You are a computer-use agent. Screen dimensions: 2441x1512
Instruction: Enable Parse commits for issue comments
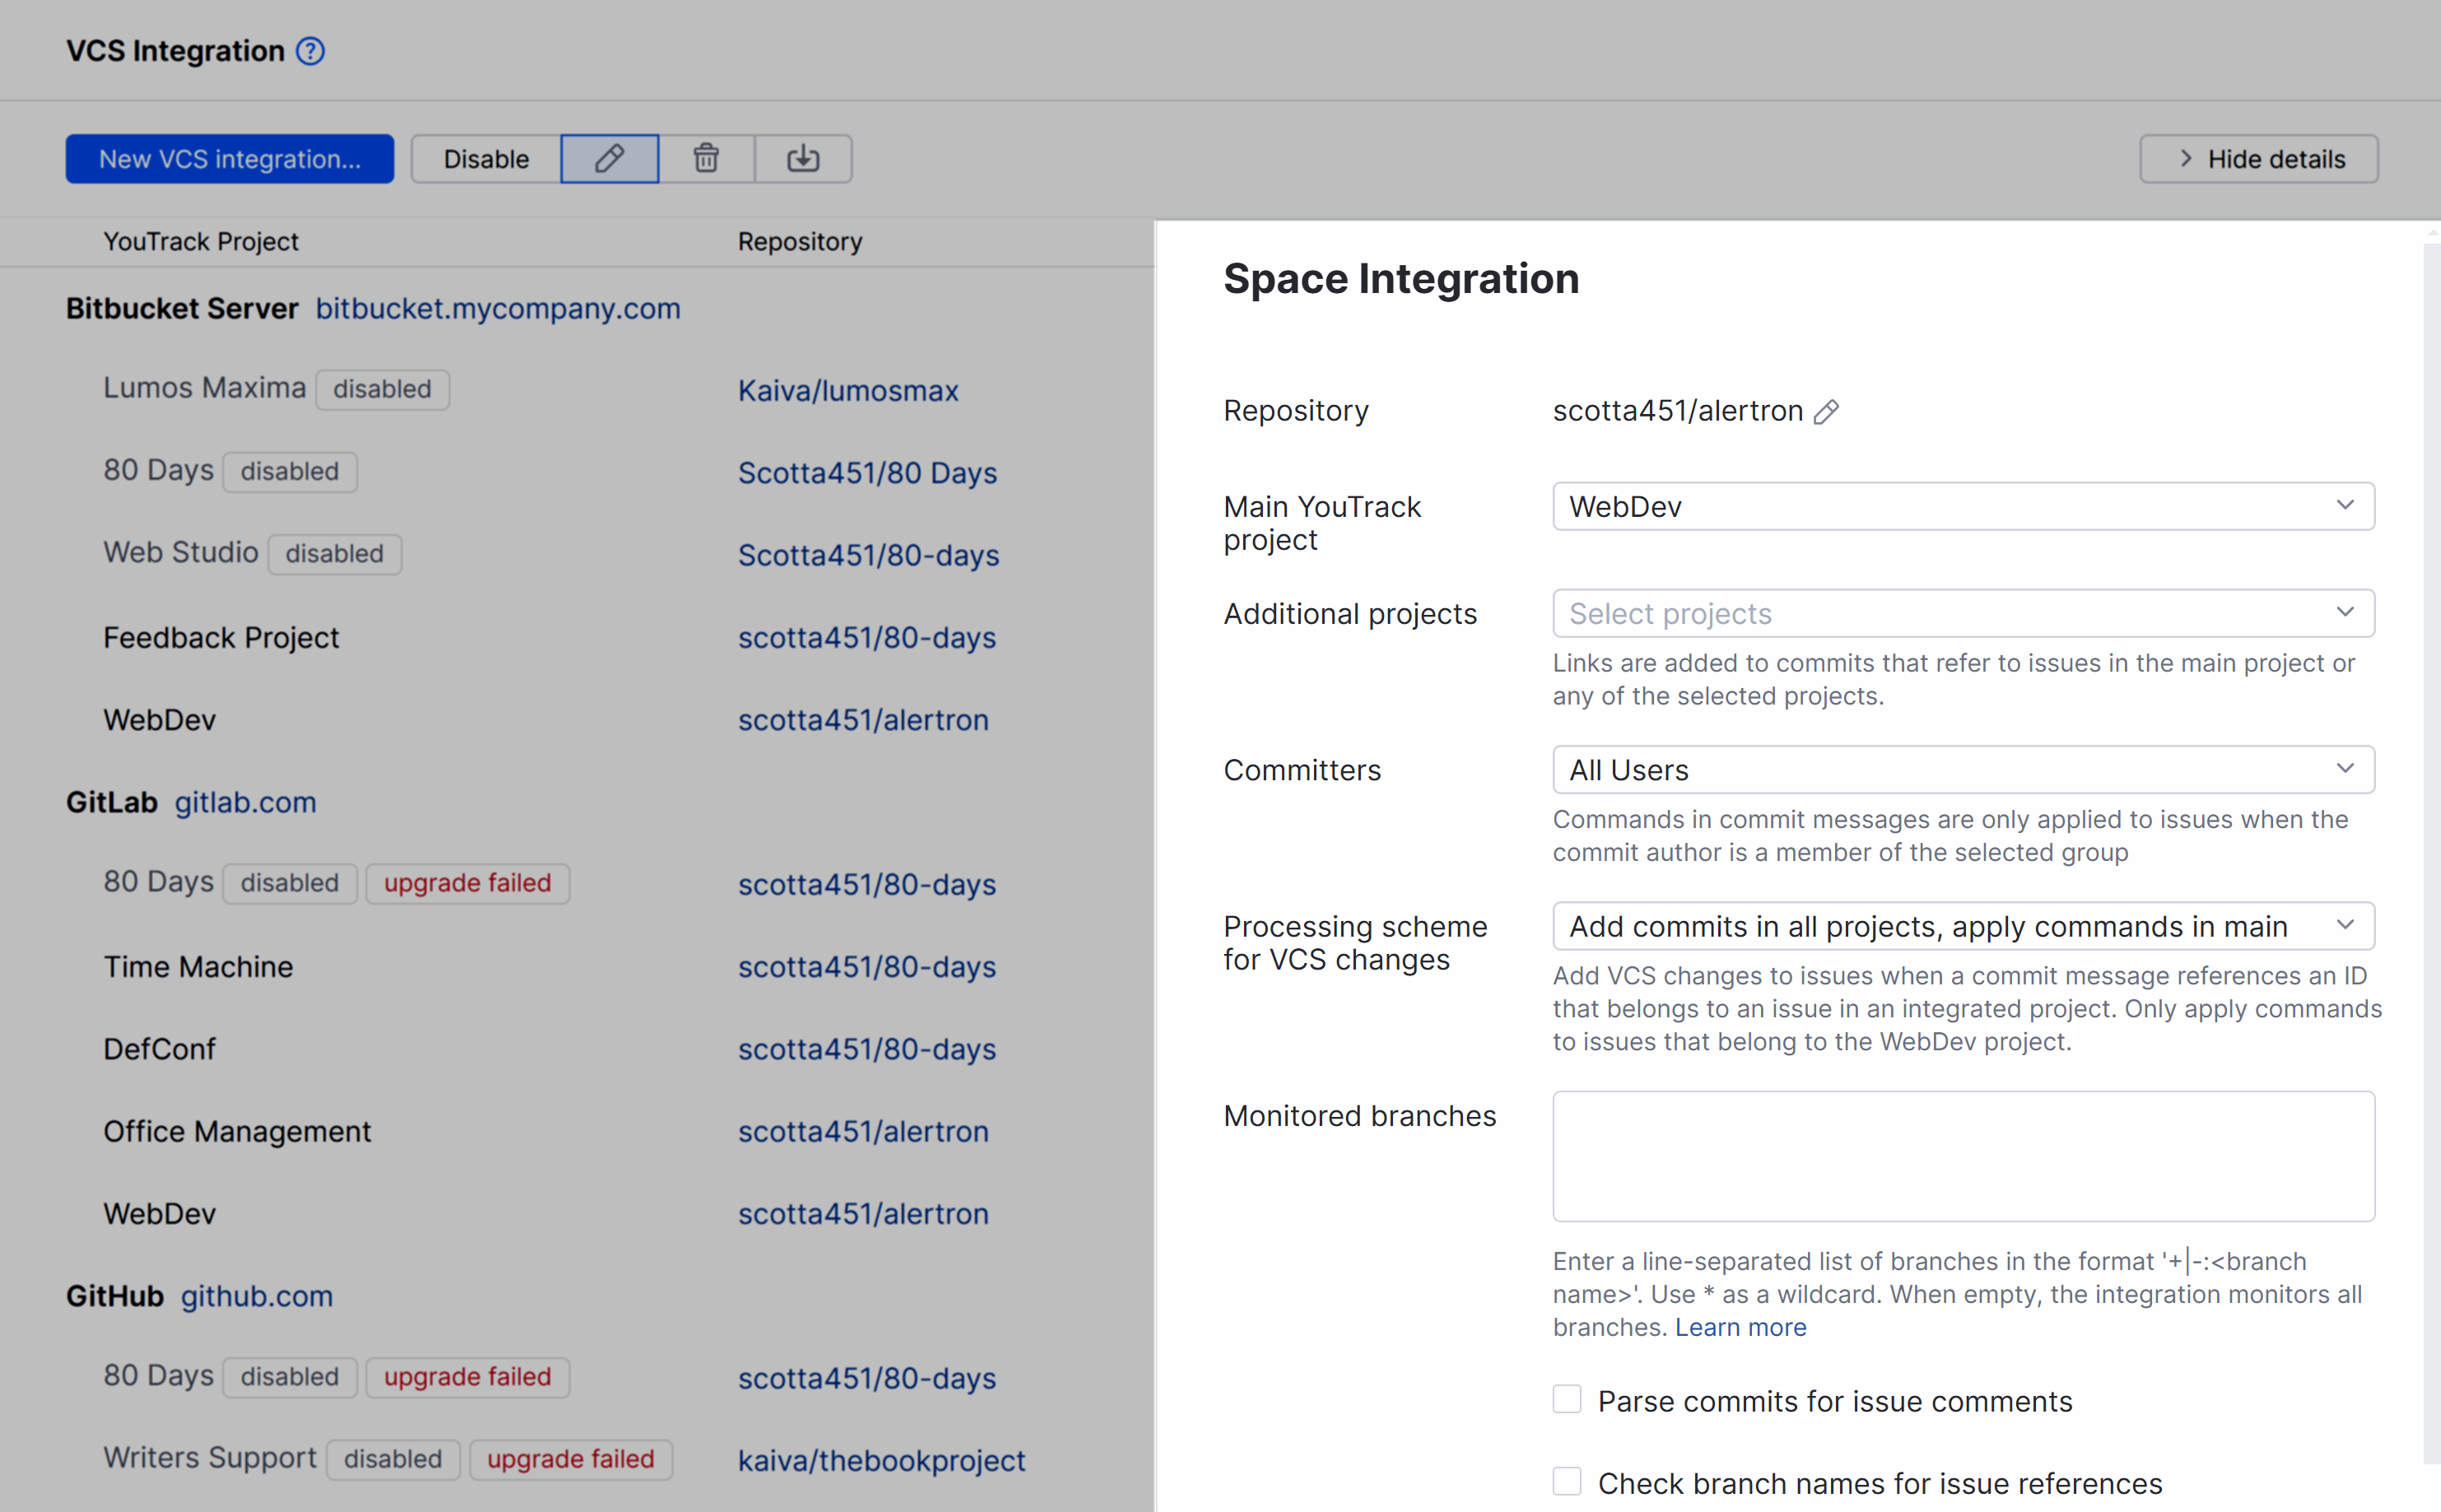pyautogui.click(x=1567, y=1399)
